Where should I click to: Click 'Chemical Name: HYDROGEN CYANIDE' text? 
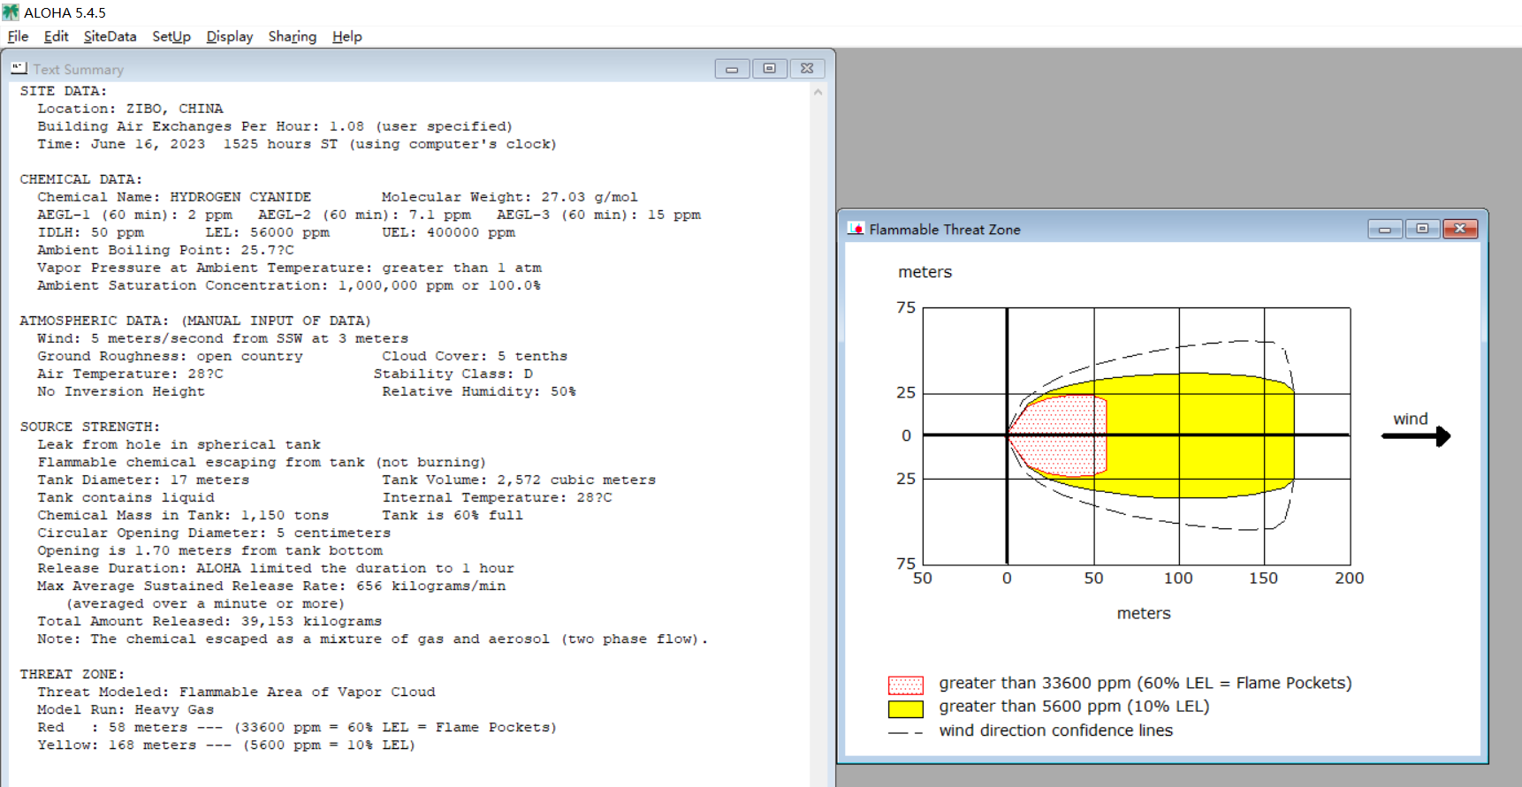[174, 197]
